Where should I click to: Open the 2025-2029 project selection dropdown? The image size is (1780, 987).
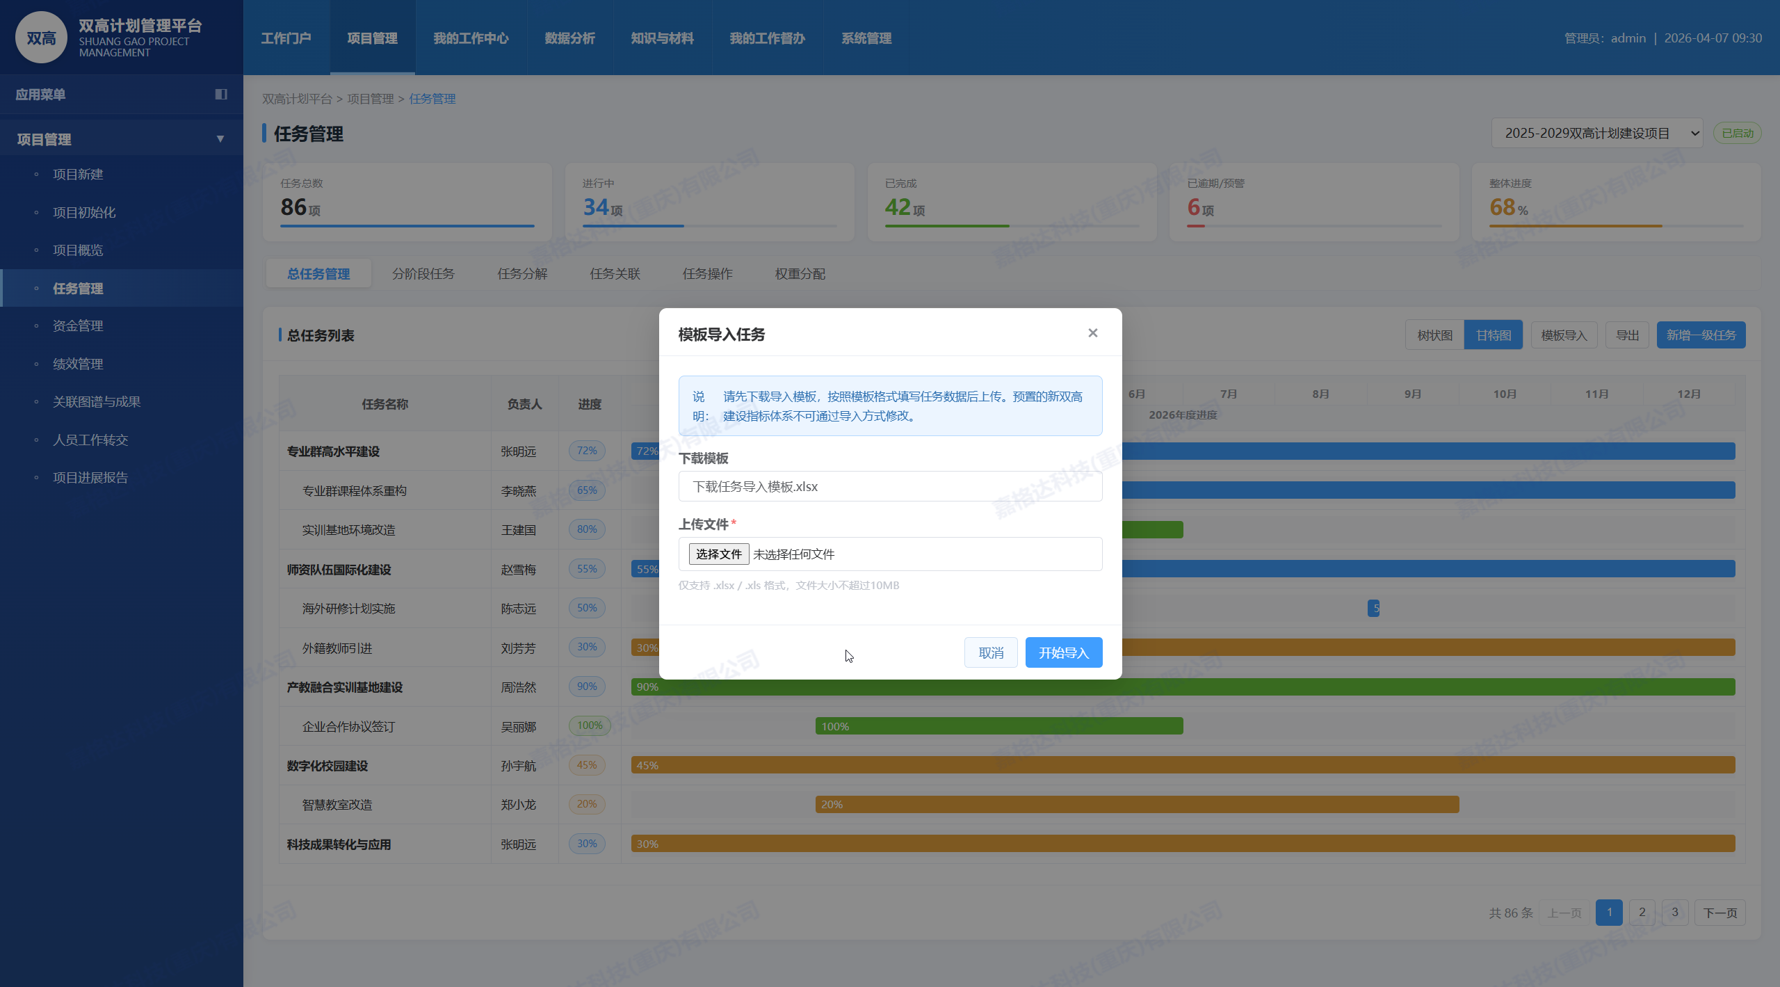pos(1596,133)
